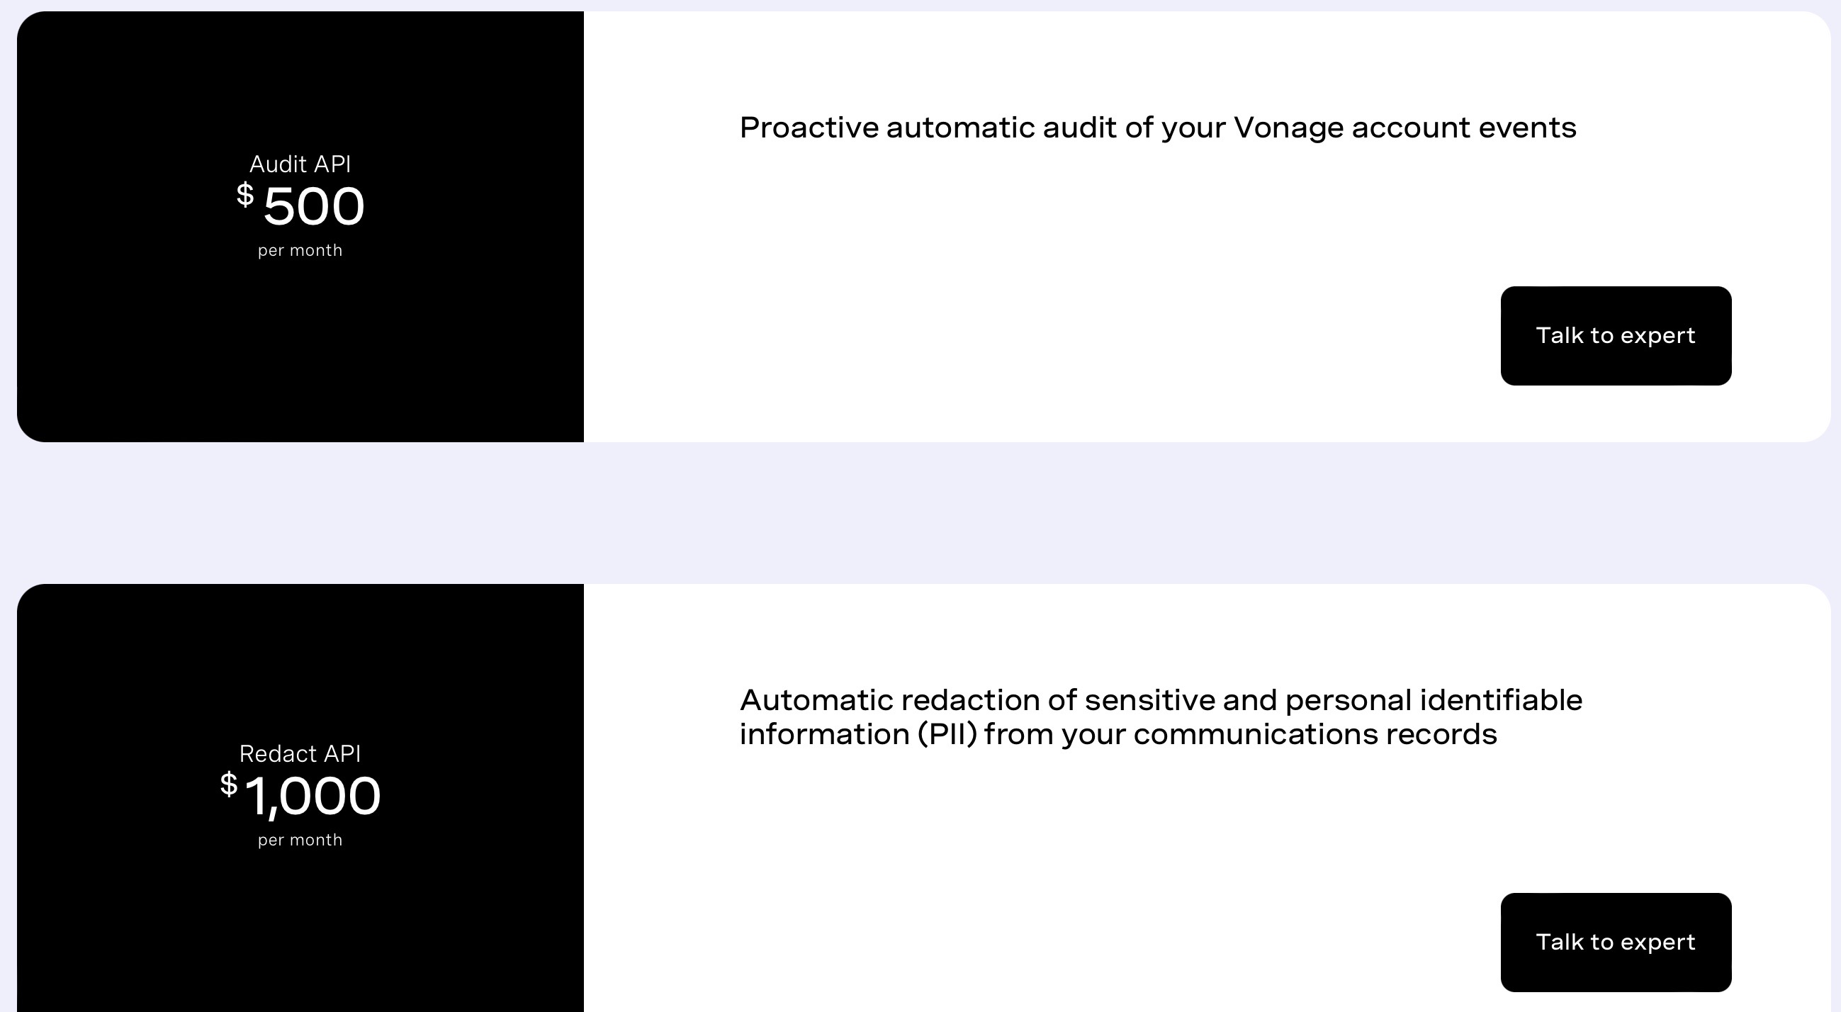Click the word Automatic in the Redact headline
The width and height of the screenshot is (1841, 1012).
[815, 700]
